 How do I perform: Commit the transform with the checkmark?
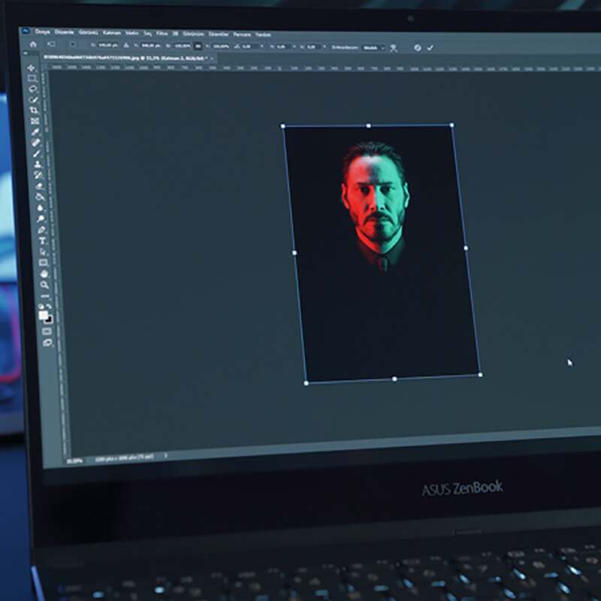click(430, 47)
